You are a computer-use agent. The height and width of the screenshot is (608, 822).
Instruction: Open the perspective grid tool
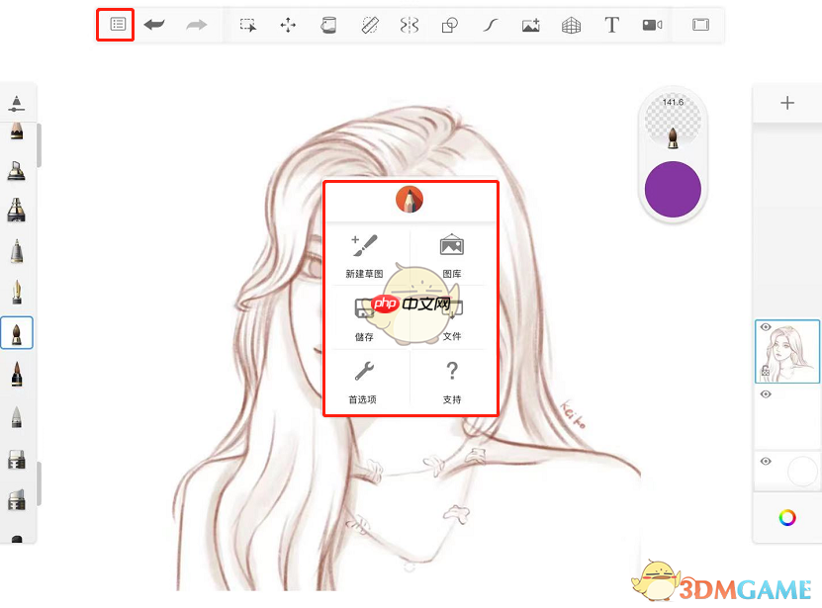[x=571, y=25]
